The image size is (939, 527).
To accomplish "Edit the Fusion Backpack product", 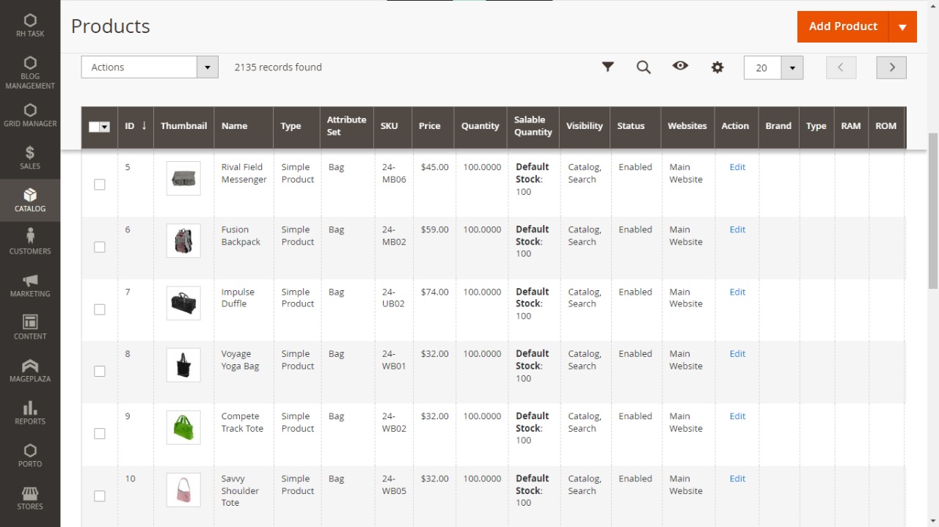I will tap(737, 229).
